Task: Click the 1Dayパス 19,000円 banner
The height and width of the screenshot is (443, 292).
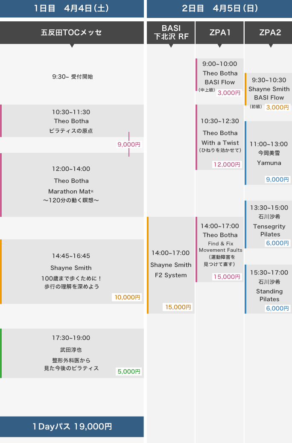Action: click(72, 426)
